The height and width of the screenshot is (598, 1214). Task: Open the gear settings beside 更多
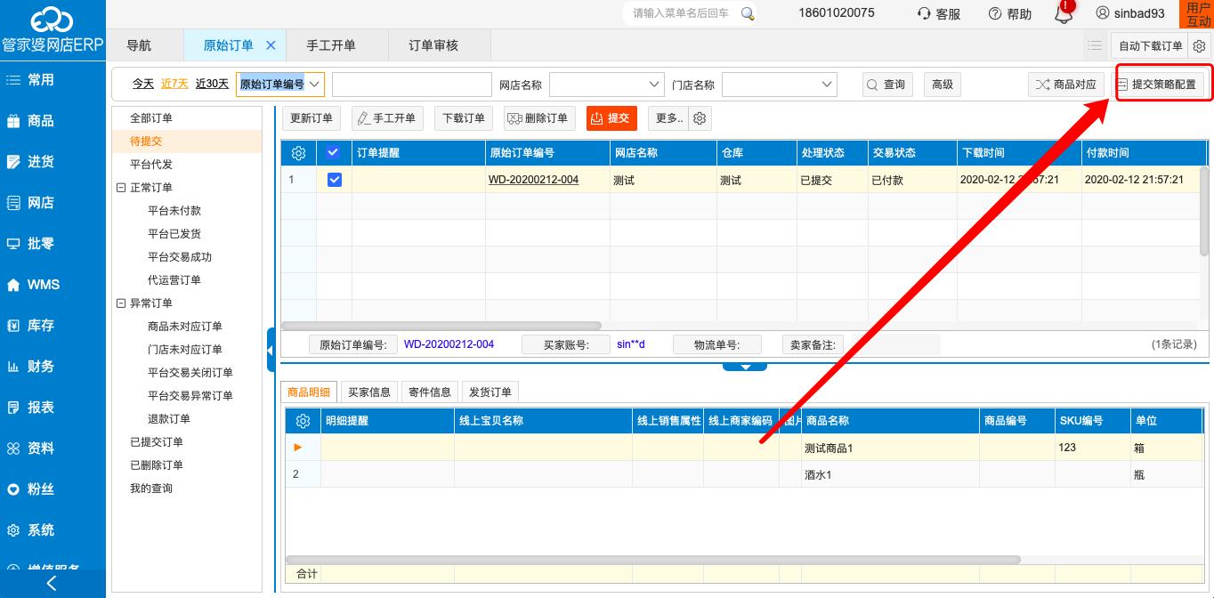[700, 118]
